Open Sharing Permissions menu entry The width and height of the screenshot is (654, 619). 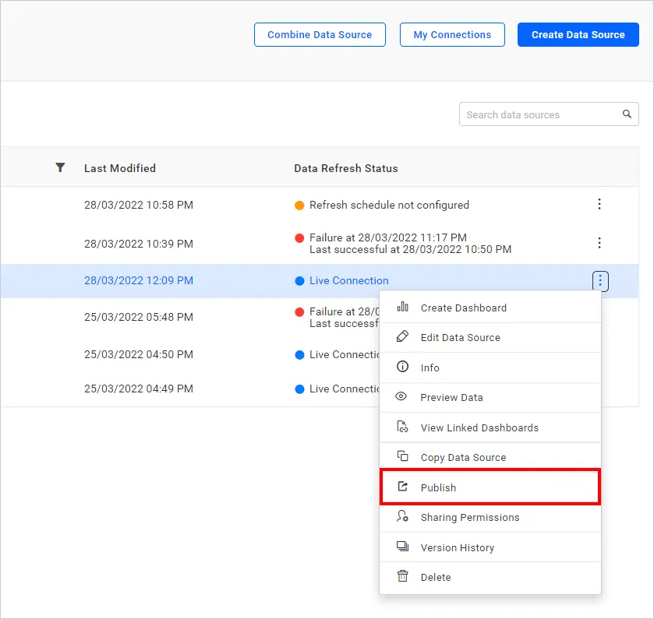coord(490,517)
